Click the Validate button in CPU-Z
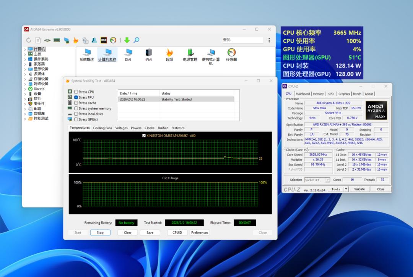 (x=359, y=189)
